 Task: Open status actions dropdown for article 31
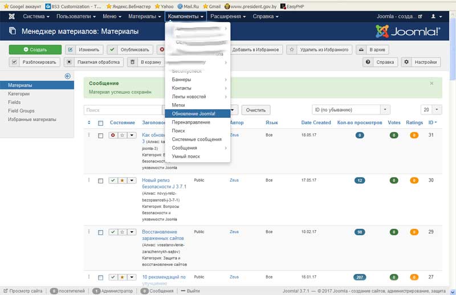click(x=132, y=135)
